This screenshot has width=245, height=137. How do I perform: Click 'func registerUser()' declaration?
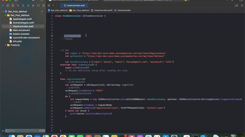coord(73,79)
